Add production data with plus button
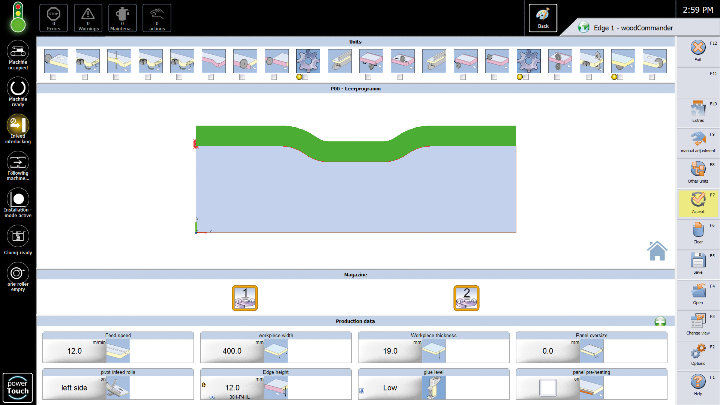The width and height of the screenshot is (720, 405). point(660,321)
